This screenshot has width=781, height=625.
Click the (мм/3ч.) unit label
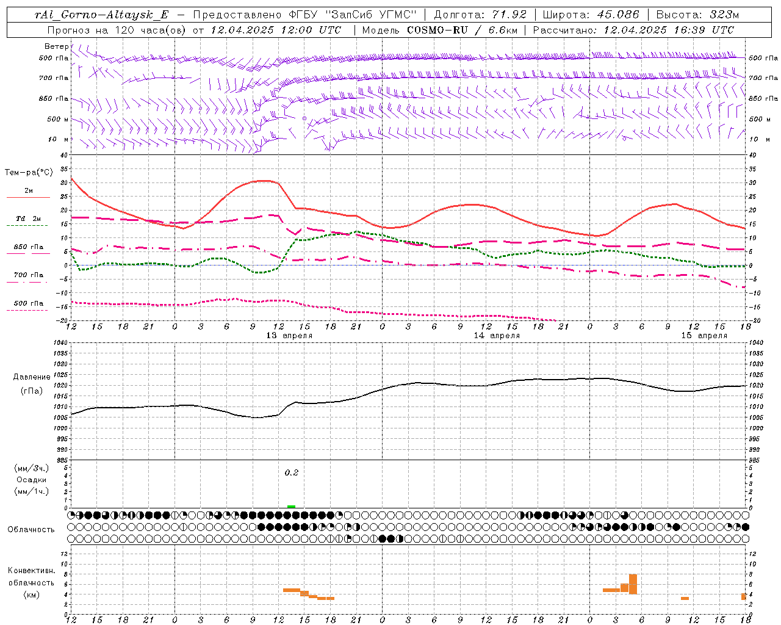pos(32,468)
